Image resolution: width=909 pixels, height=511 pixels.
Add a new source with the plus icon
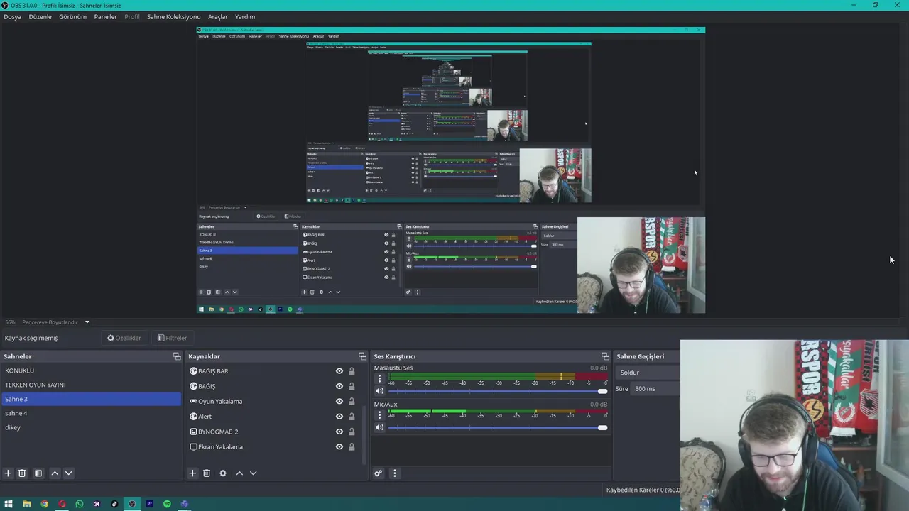coord(192,473)
